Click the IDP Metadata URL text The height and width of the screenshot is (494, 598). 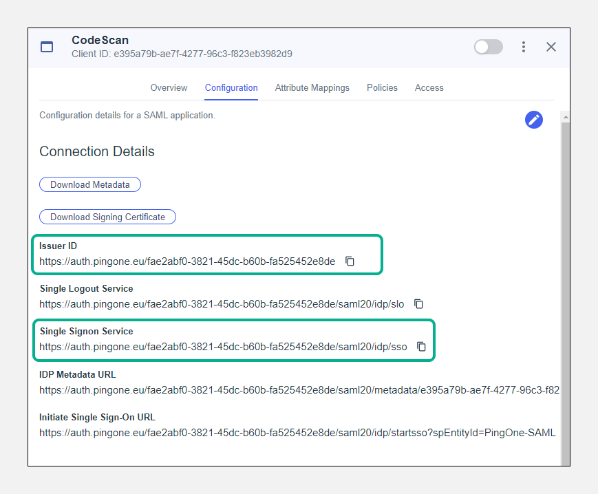(299, 390)
